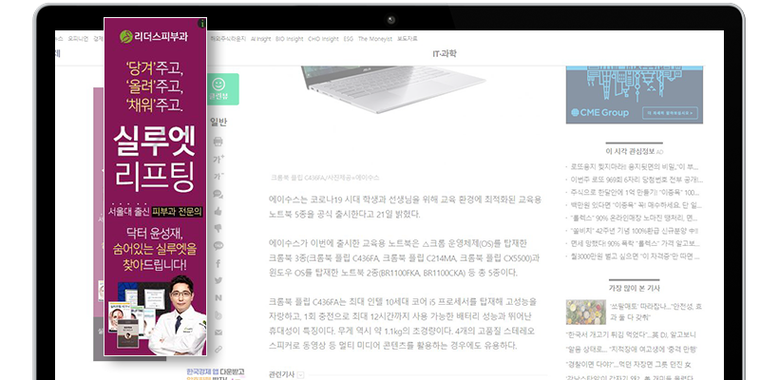779x380 pixels.
Task: Click the 실루엣 리프팅 purple banner headline
Action: 155,159
